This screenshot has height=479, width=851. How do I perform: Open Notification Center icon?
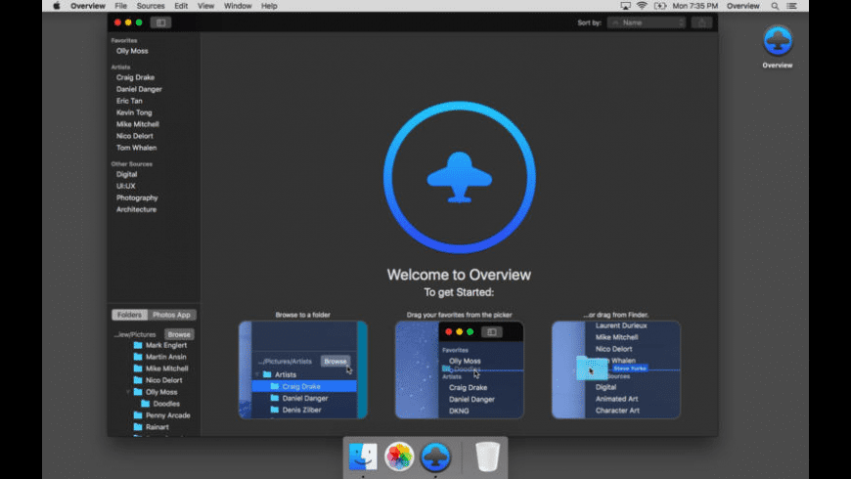pos(792,6)
